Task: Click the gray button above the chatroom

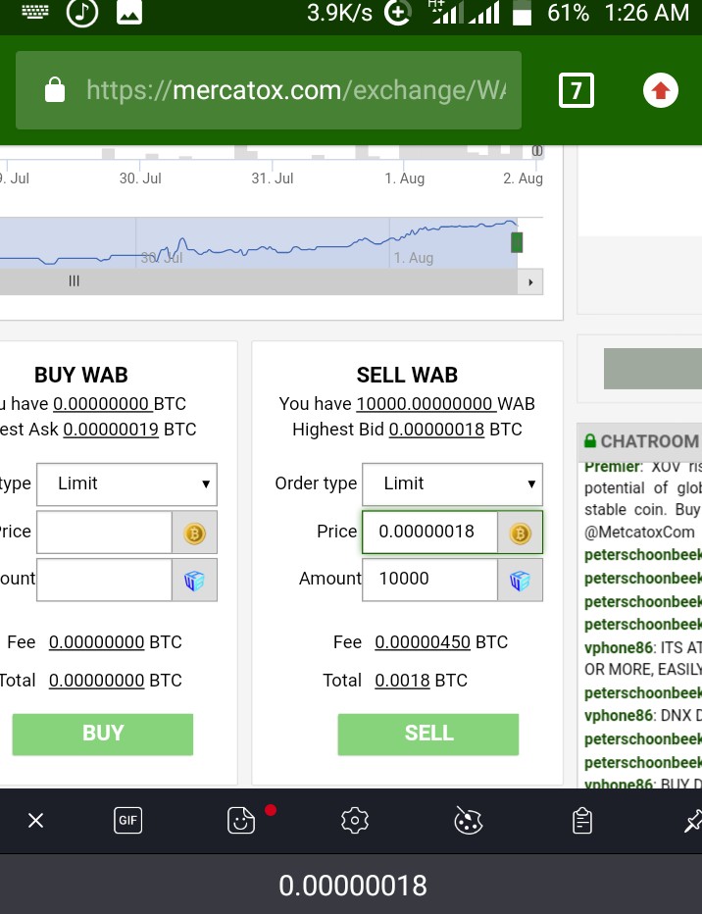Action: [652, 369]
